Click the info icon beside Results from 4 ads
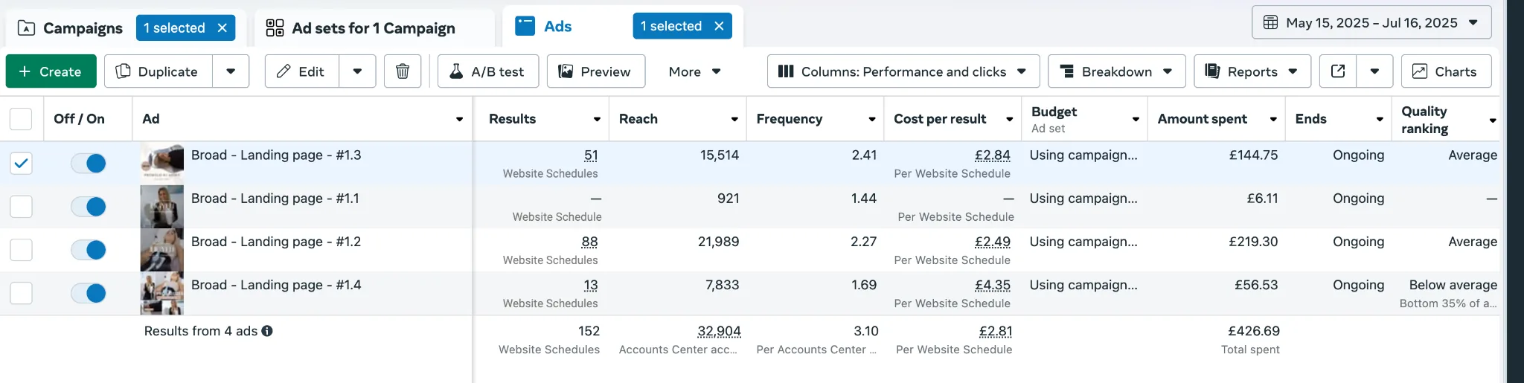 [267, 331]
